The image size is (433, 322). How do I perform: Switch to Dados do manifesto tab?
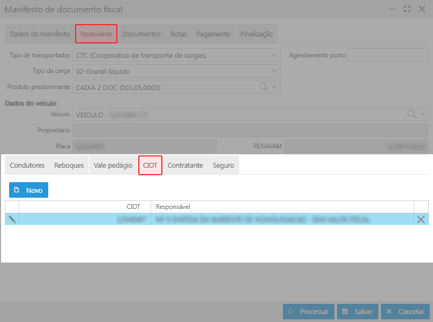[40, 34]
